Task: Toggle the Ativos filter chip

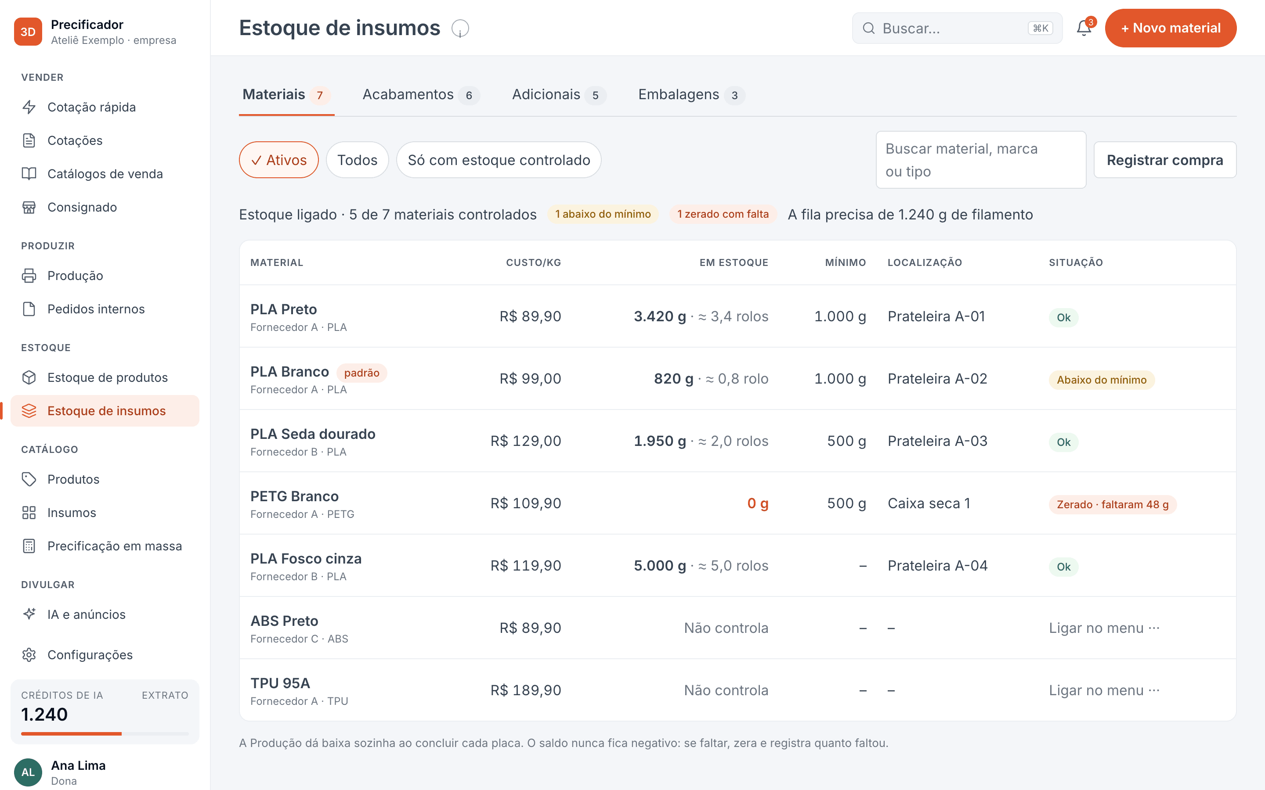Action: pos(278,160)
